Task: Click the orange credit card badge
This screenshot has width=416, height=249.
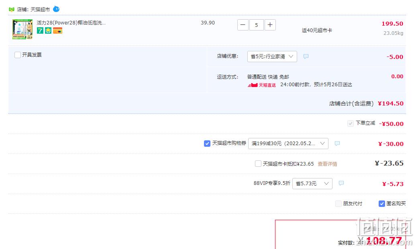Action: click(57, 30)
